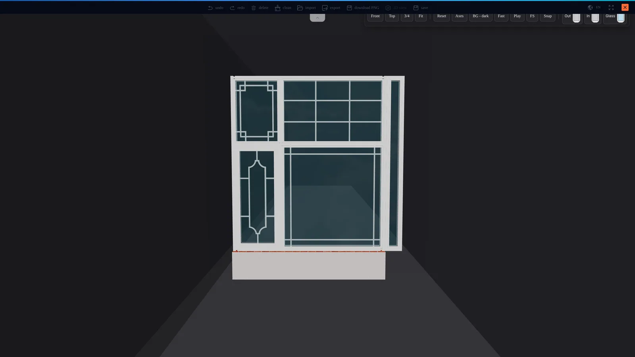Toggle the Snap option

548,16
